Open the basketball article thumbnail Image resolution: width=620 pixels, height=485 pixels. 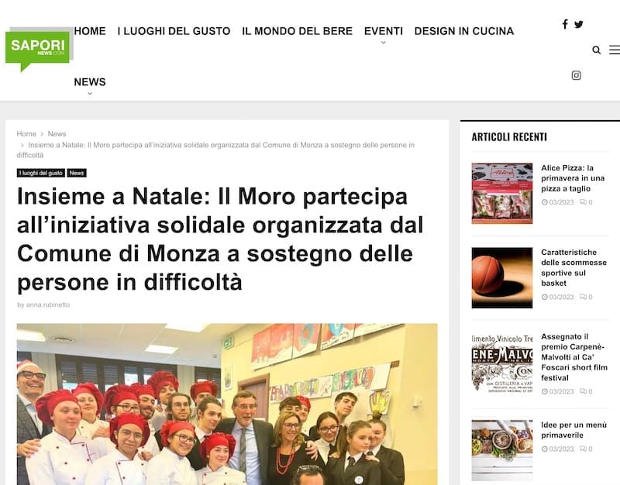tap(501, 278)
